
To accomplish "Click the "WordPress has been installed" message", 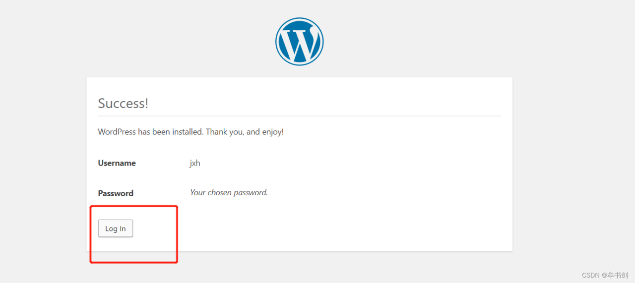I will click(190, 132).
